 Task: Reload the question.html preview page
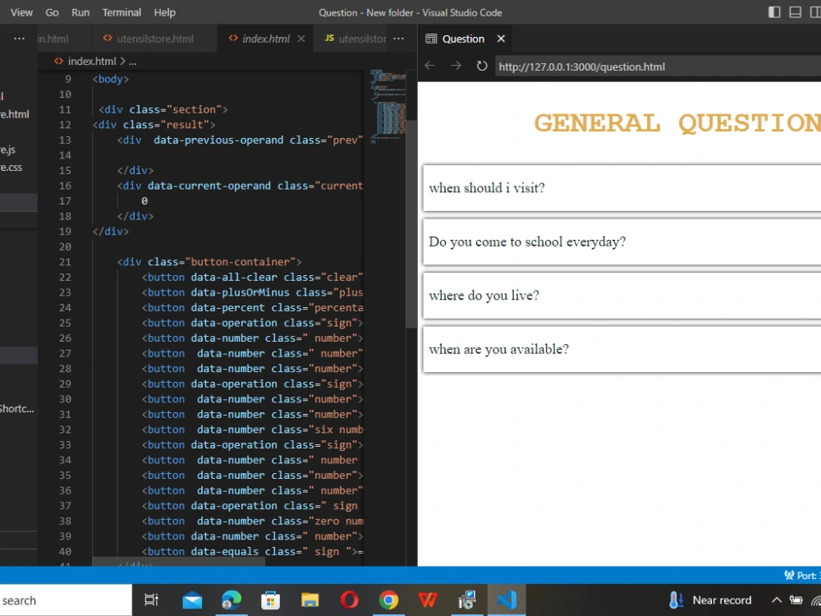click(x=482, y=67)
